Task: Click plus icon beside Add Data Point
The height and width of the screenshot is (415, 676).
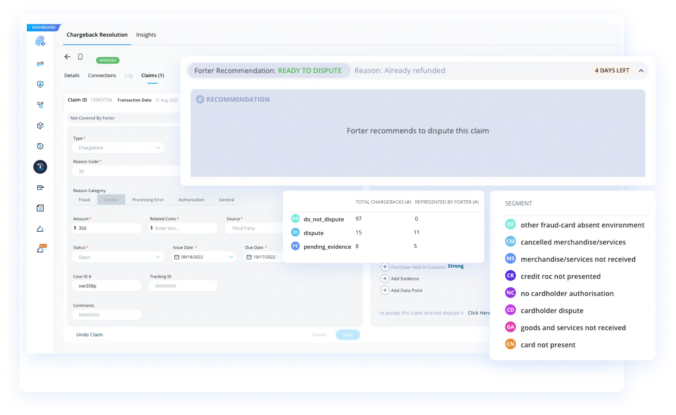Action: [385, 290]
